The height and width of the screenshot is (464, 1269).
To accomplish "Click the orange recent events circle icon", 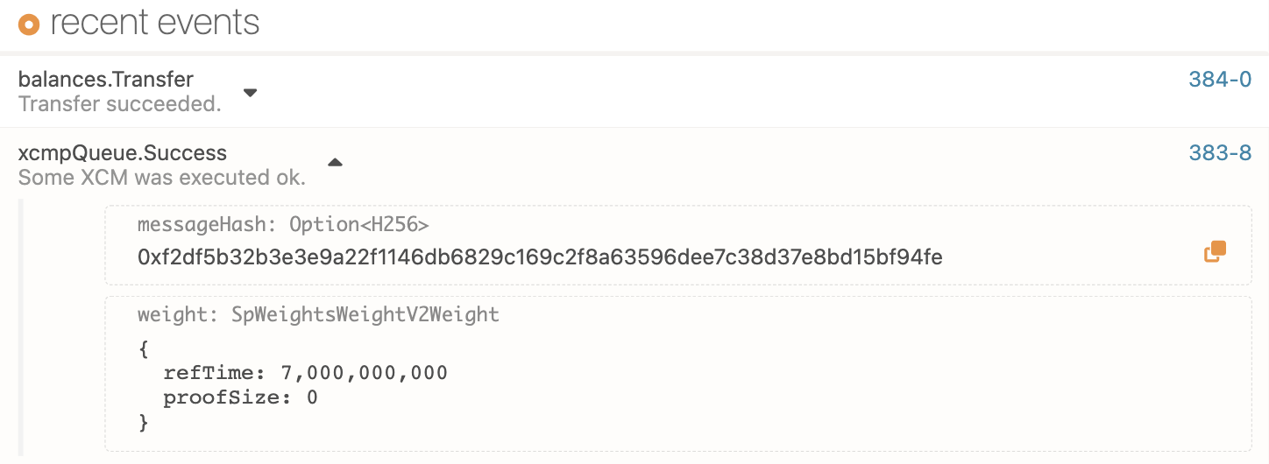I will pyautogui.click(x=29, y=25).
